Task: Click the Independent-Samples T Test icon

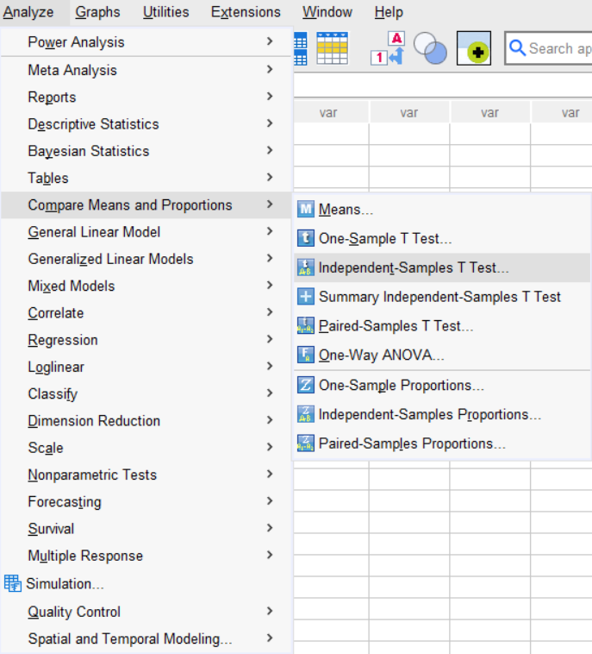Action: [305, 267]
